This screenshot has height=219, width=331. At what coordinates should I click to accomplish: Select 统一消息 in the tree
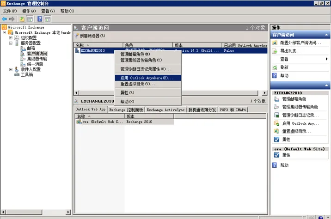pos(35,64)
